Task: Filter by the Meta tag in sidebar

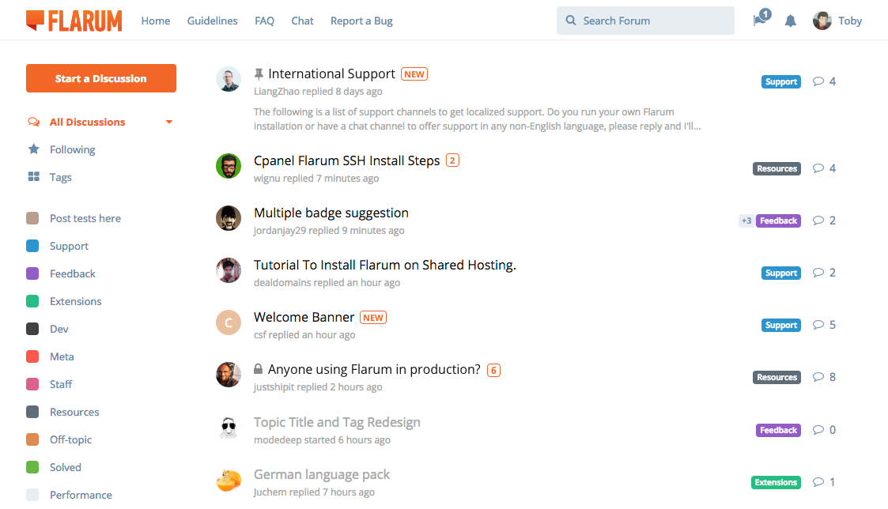Action: [x=62, y=356]
